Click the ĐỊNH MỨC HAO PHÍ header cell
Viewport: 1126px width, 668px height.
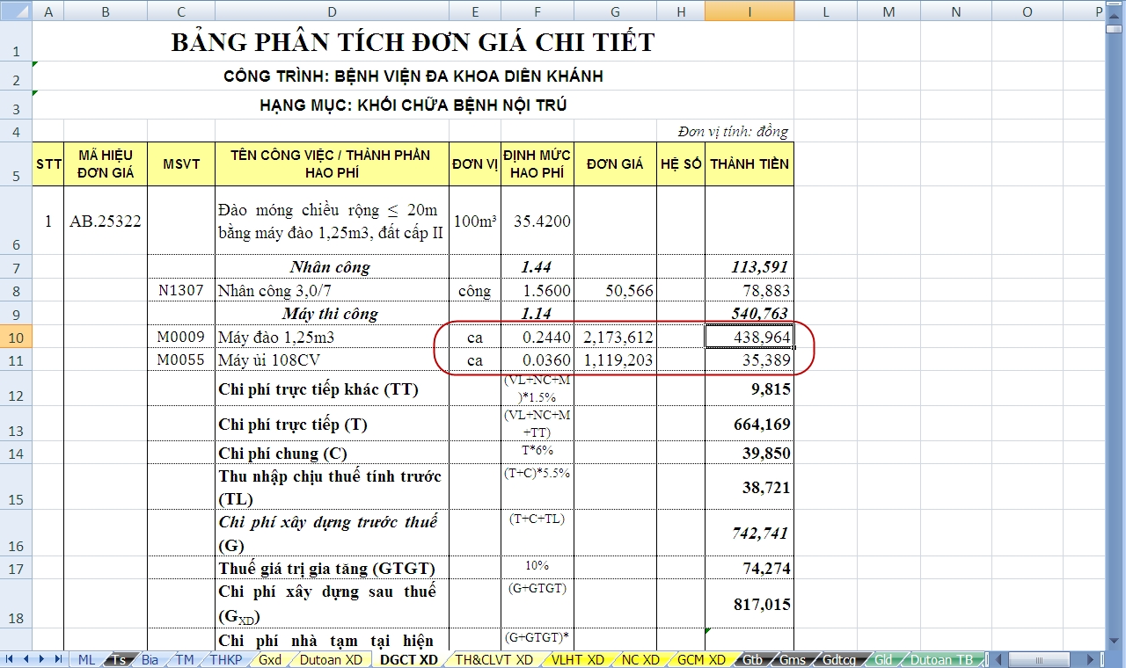(537, 164)
